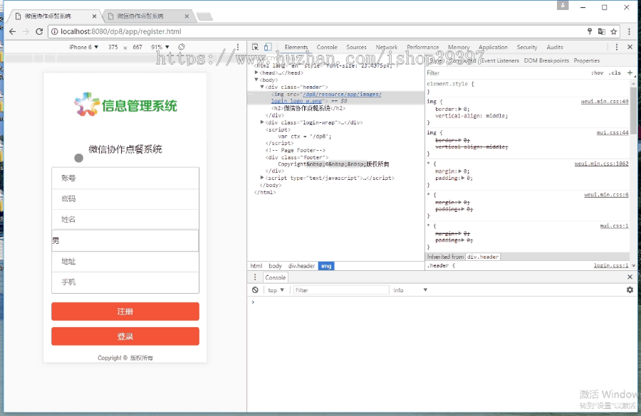Viewport: 641px width, 416px height.
Task: Click the Chrome profile icon in title bar
Action: coord(563,5)
